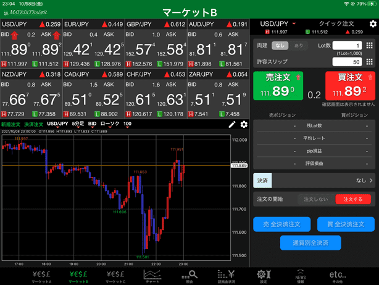Select the CHF/JPY rate panel
379x285 pixels.
[x=156, y=94]
